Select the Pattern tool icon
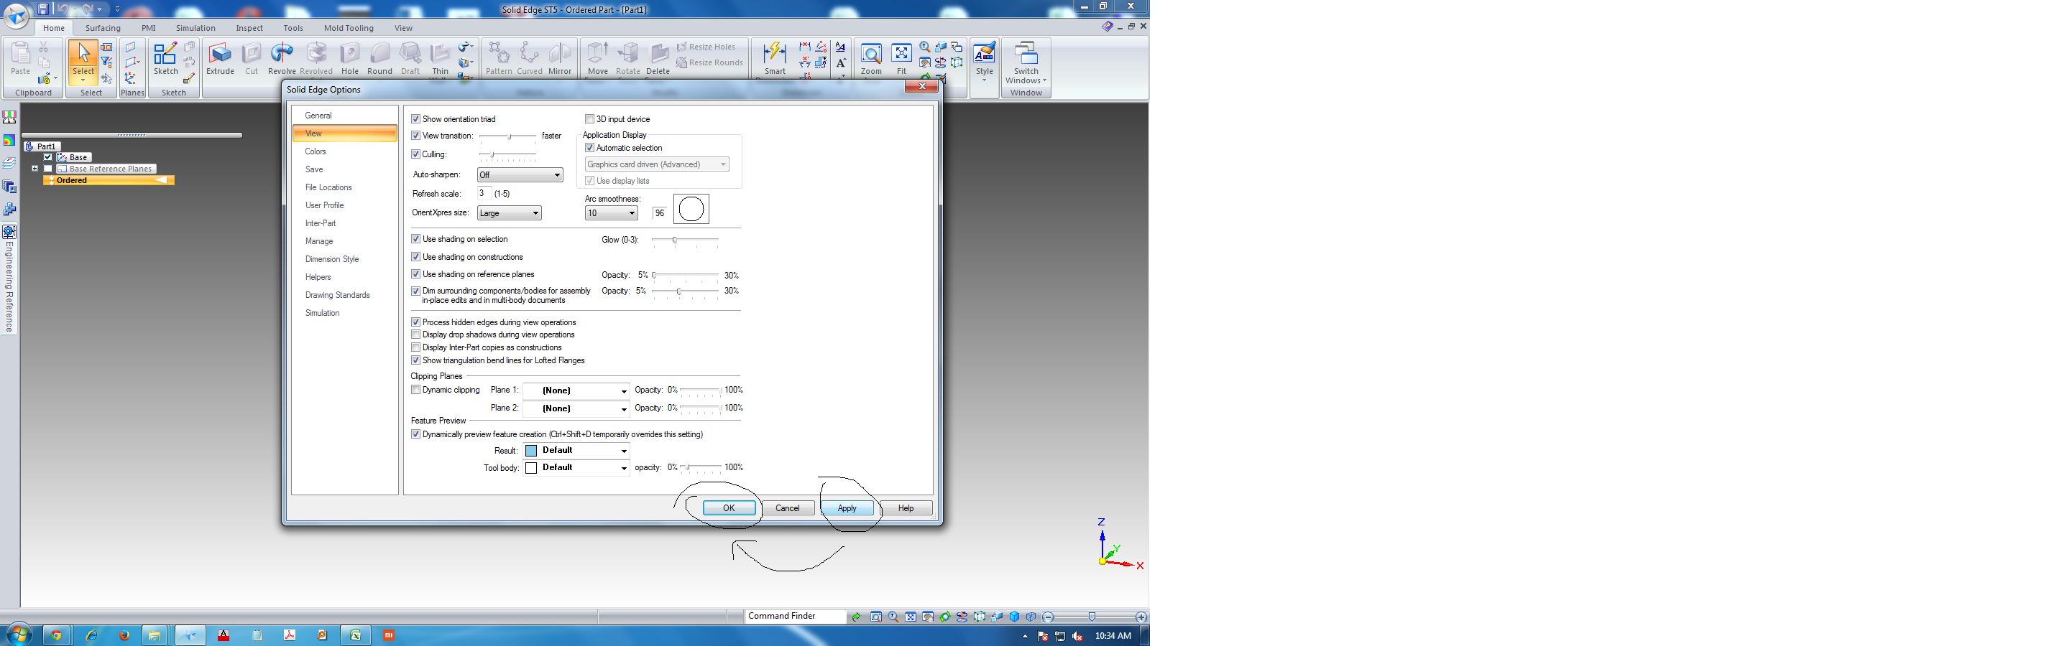 click(x=499, y=59)
